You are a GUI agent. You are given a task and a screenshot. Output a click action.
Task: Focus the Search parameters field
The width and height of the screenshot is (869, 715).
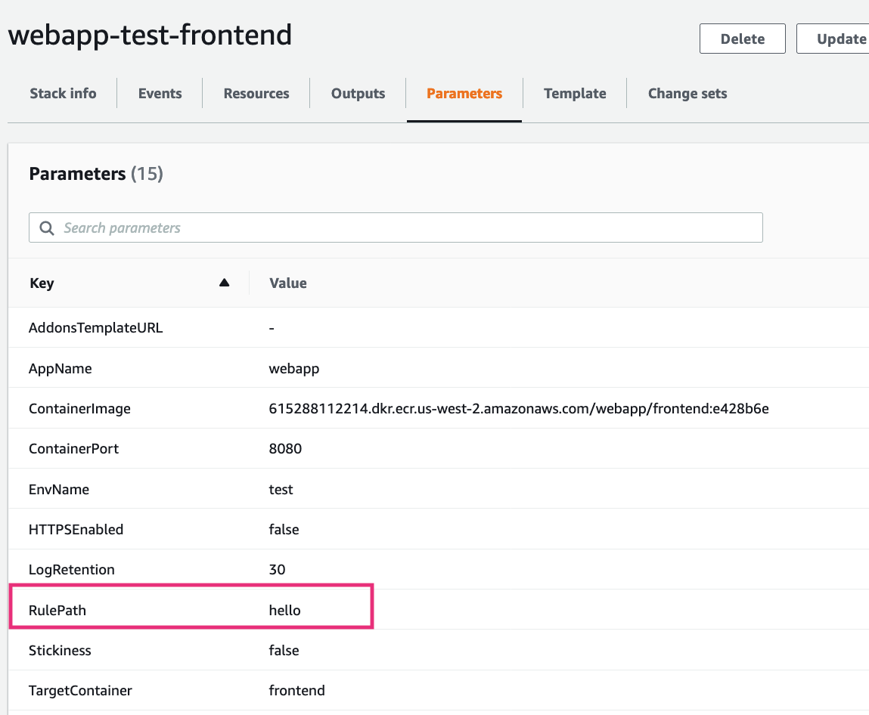pyautogui.click(x=396, y=227)
